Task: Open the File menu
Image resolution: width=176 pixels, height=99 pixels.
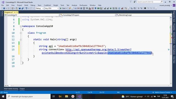Action: click(2, 5)
